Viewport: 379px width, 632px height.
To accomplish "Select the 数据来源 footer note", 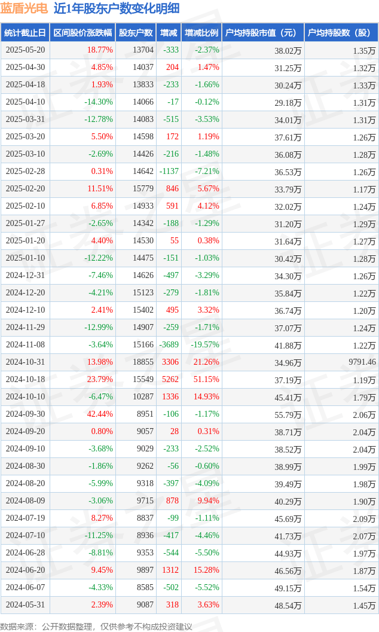I will 96,627.
